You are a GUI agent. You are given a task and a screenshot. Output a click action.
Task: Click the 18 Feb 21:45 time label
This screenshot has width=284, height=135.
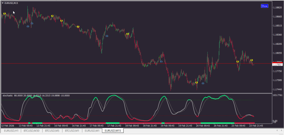point(150,125)
